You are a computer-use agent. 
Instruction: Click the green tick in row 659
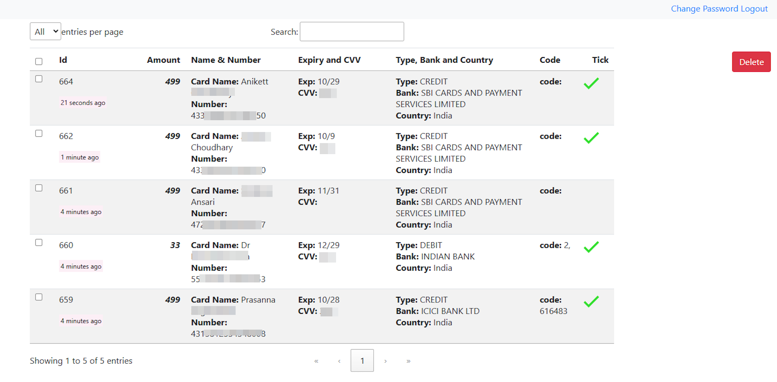(591, 302)
